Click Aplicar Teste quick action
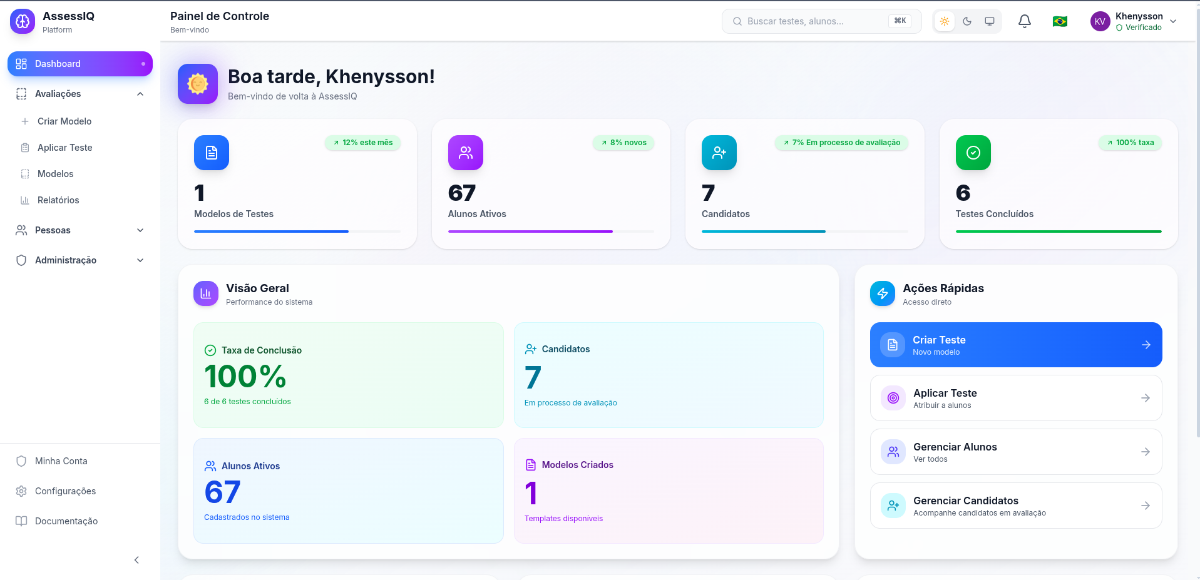This screenshot has height=580, width=1200. [x=1016, y=398]
